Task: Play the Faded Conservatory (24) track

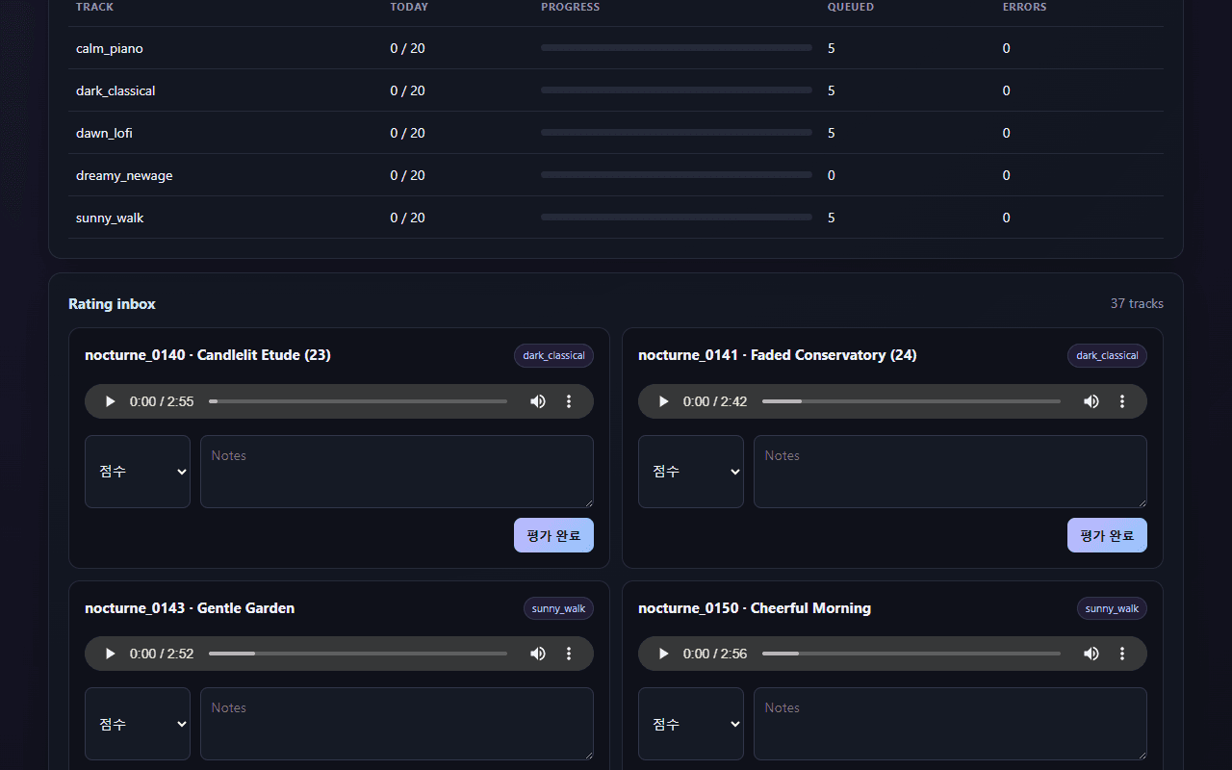Action: (663, 401)
